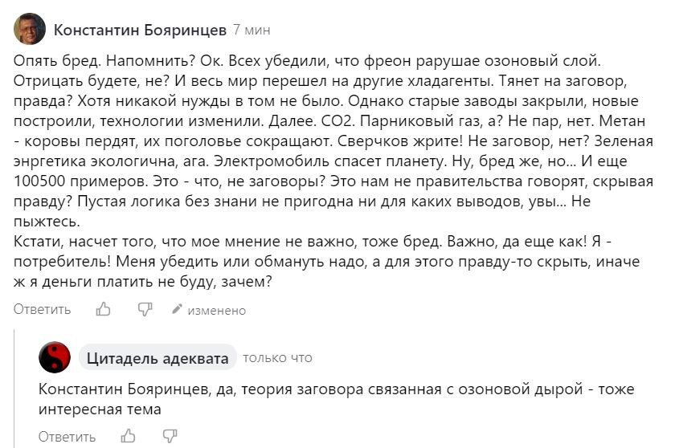The width and height of the screenshot is (675, 448).
Task: Click the изменено edited label
Action: coord(216,311)
